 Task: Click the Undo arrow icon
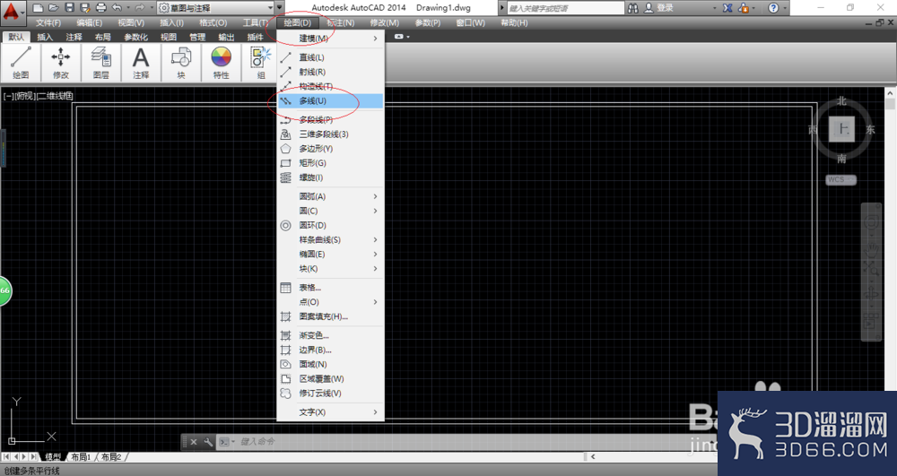coord(118,8)
